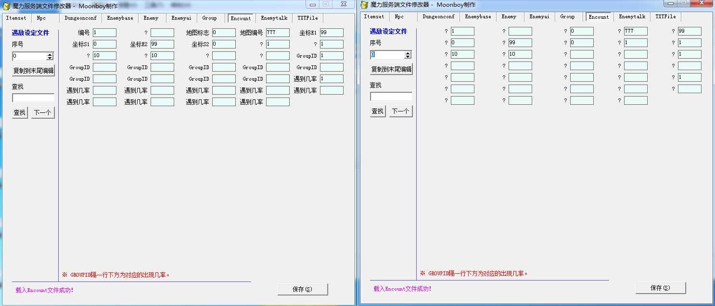The width and height of the screenshot is (715, 306).
Task: Open Dungeonconf tab in the left window
Action: 81,18
